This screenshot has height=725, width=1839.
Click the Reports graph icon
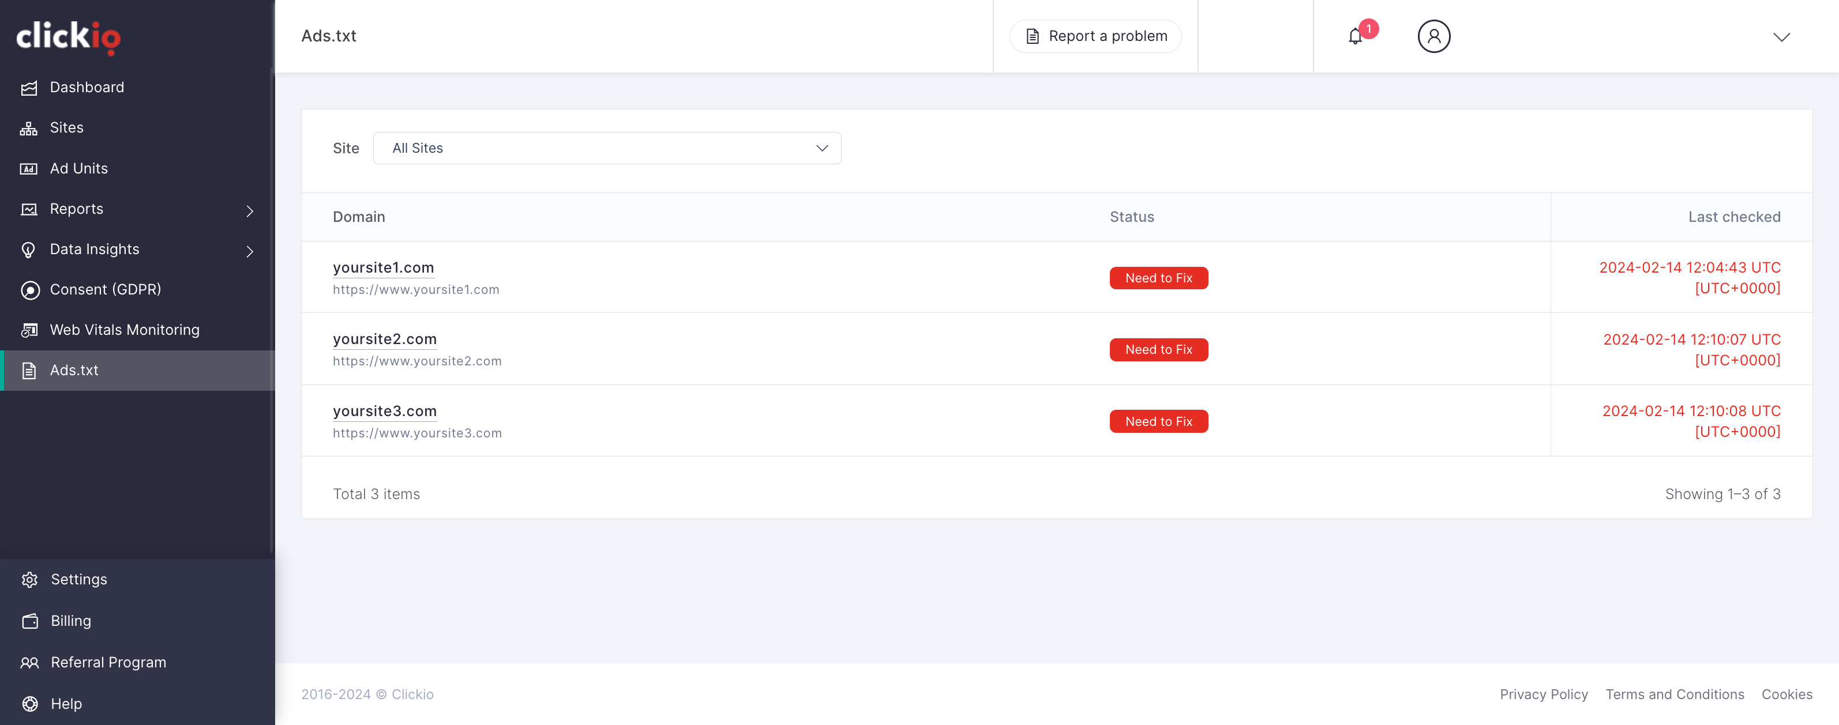point(29,210)
